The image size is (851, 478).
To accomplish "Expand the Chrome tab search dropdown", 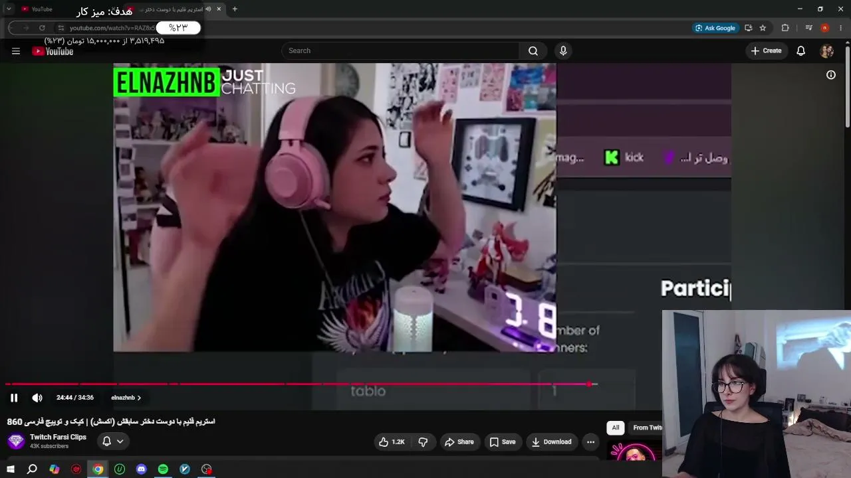I will pyautogui.click(x=9, y=9).
